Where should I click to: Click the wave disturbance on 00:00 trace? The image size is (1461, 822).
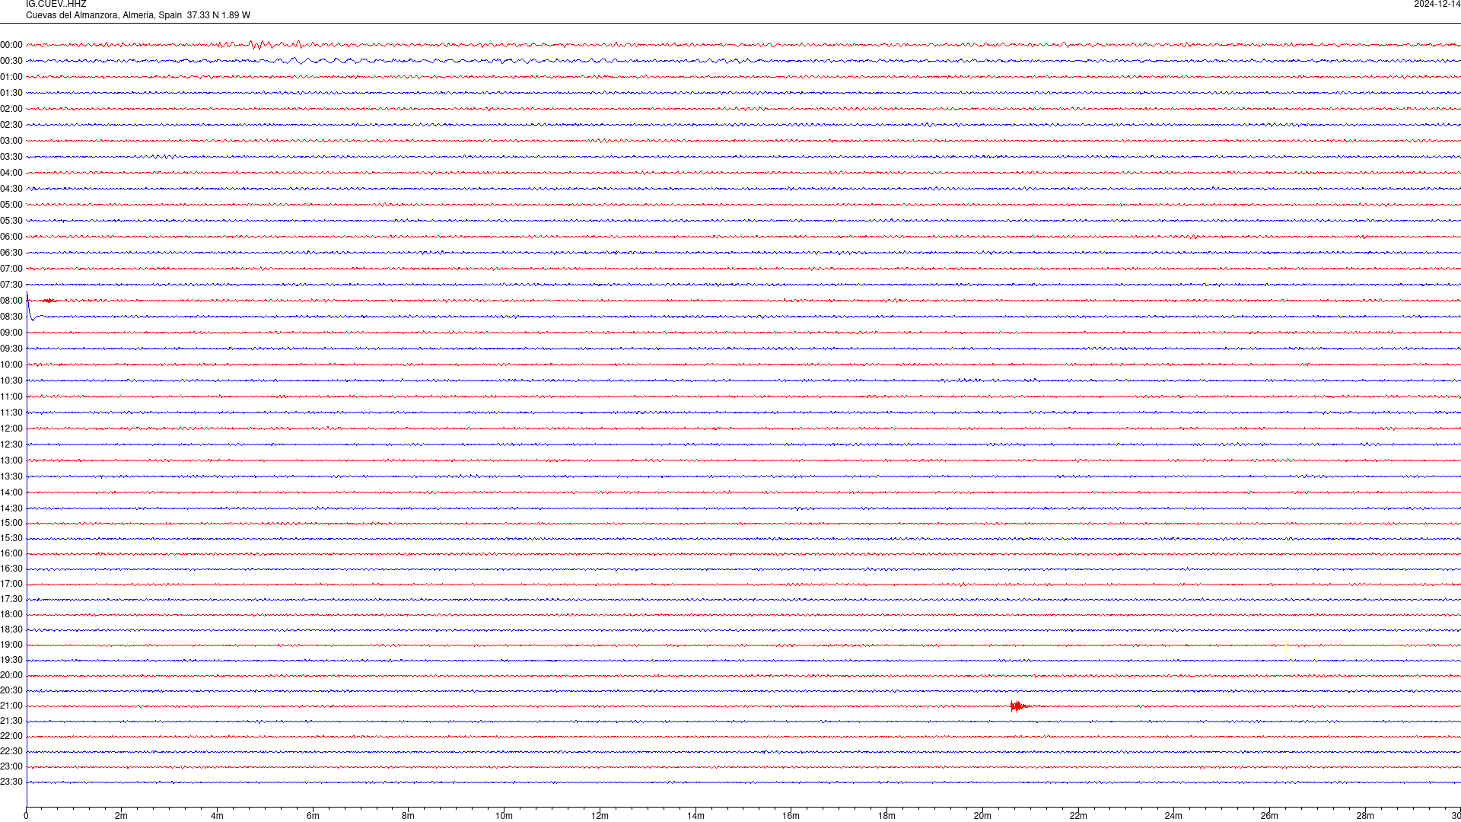[263, 45]
